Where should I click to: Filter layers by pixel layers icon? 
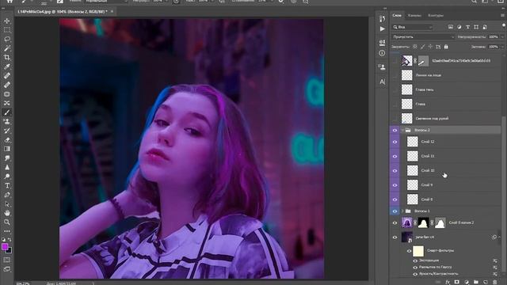[x=451, y=27]
